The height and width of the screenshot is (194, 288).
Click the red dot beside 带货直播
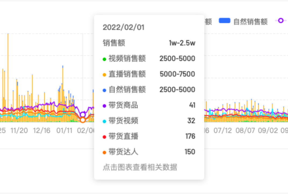pos(105,137)
